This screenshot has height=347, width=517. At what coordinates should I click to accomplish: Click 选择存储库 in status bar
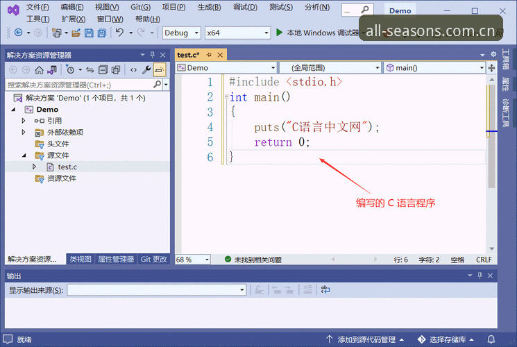446,339
